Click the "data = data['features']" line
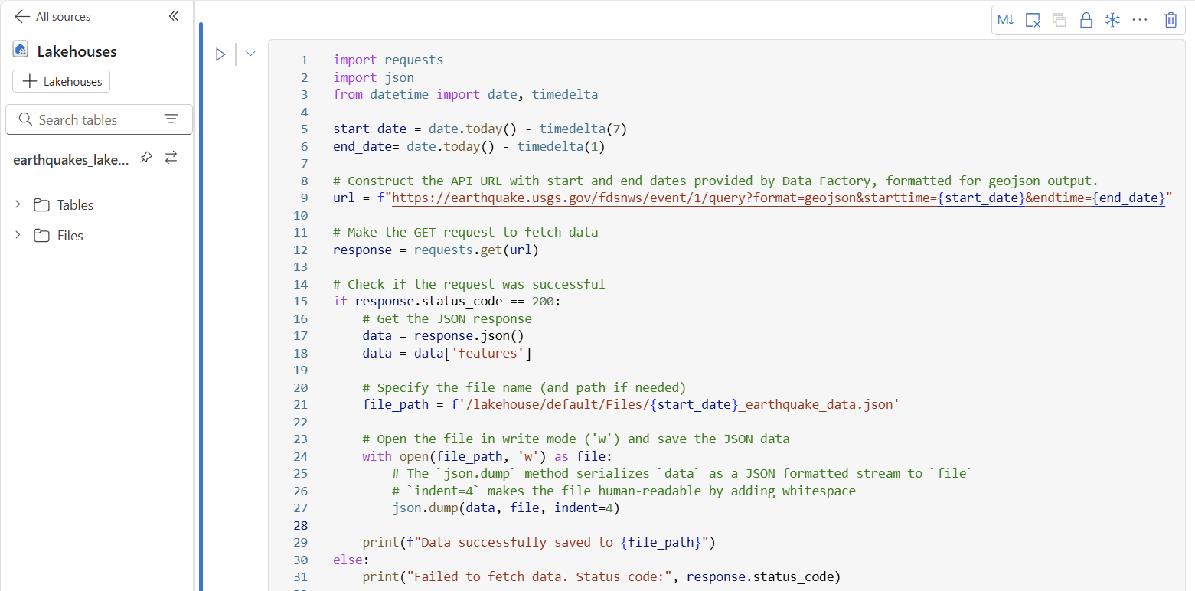Screen dimensions: 1195x591 tap(447, 353)
